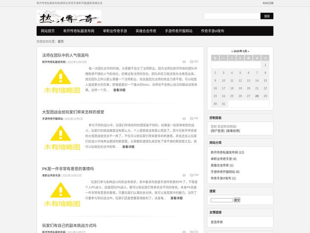The image size is (310, 233).
Task: Open 单职业传奇手游 navigation menu item
Action: pos(115,31)
